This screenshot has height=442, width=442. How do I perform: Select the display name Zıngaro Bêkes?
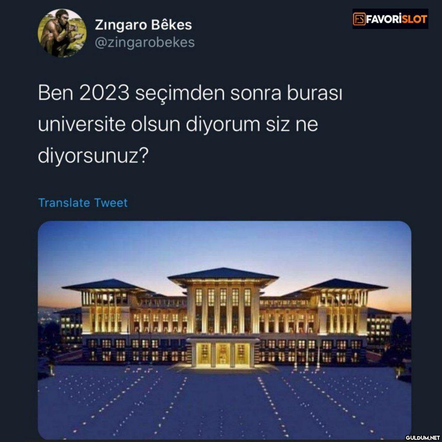143,25
